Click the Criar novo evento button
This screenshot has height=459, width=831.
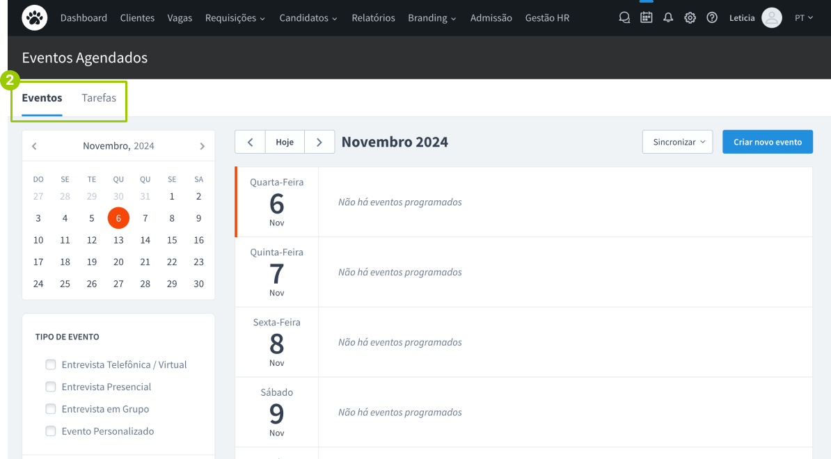coord(768,142)
